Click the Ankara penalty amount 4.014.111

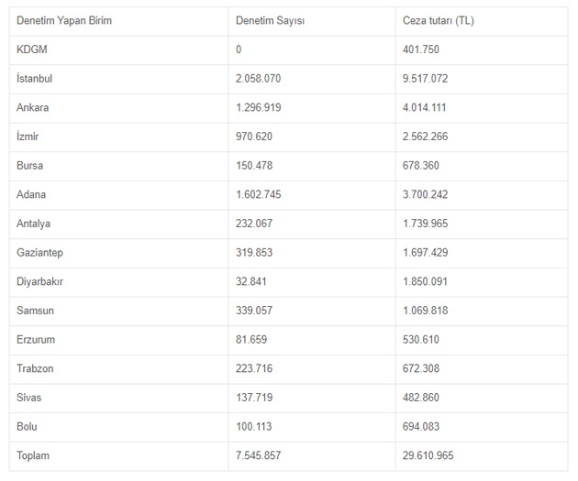(425, 107)
